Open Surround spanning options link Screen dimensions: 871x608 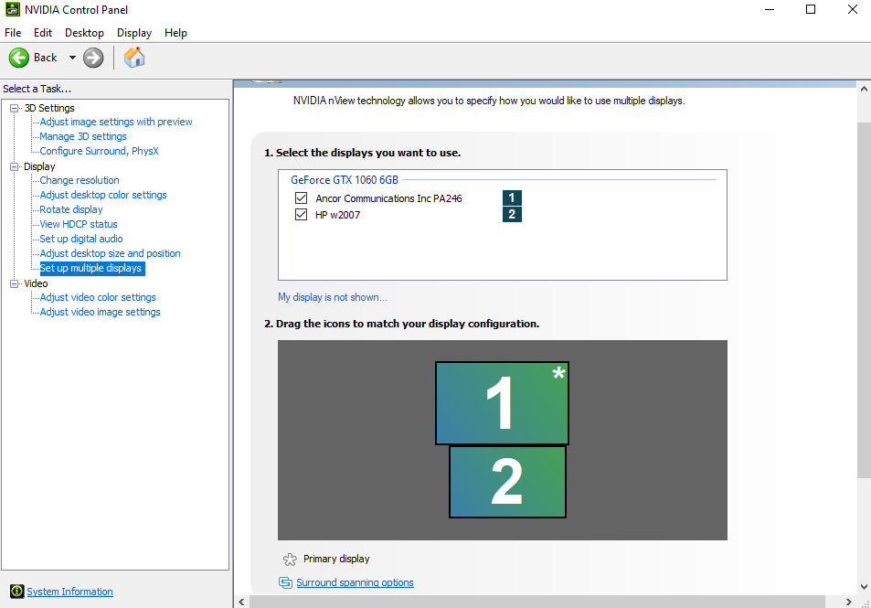[355, 582]
